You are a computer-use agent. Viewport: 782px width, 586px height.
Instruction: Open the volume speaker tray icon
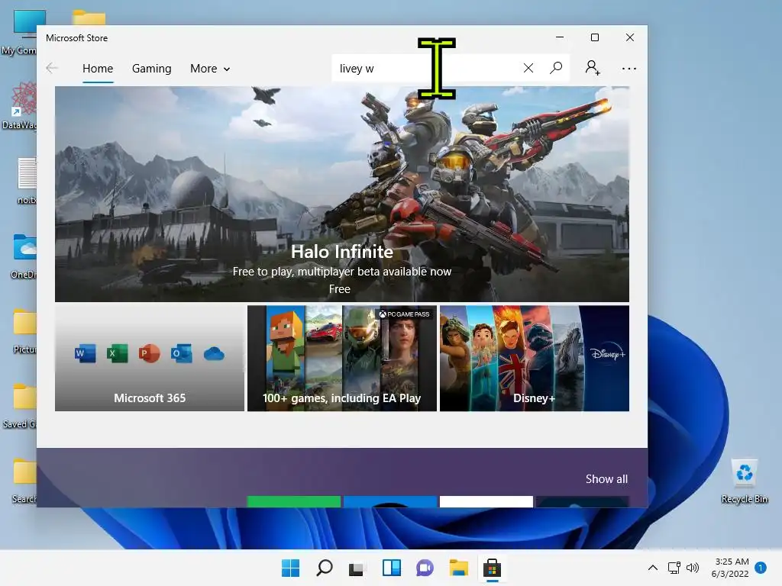[692, 568]
